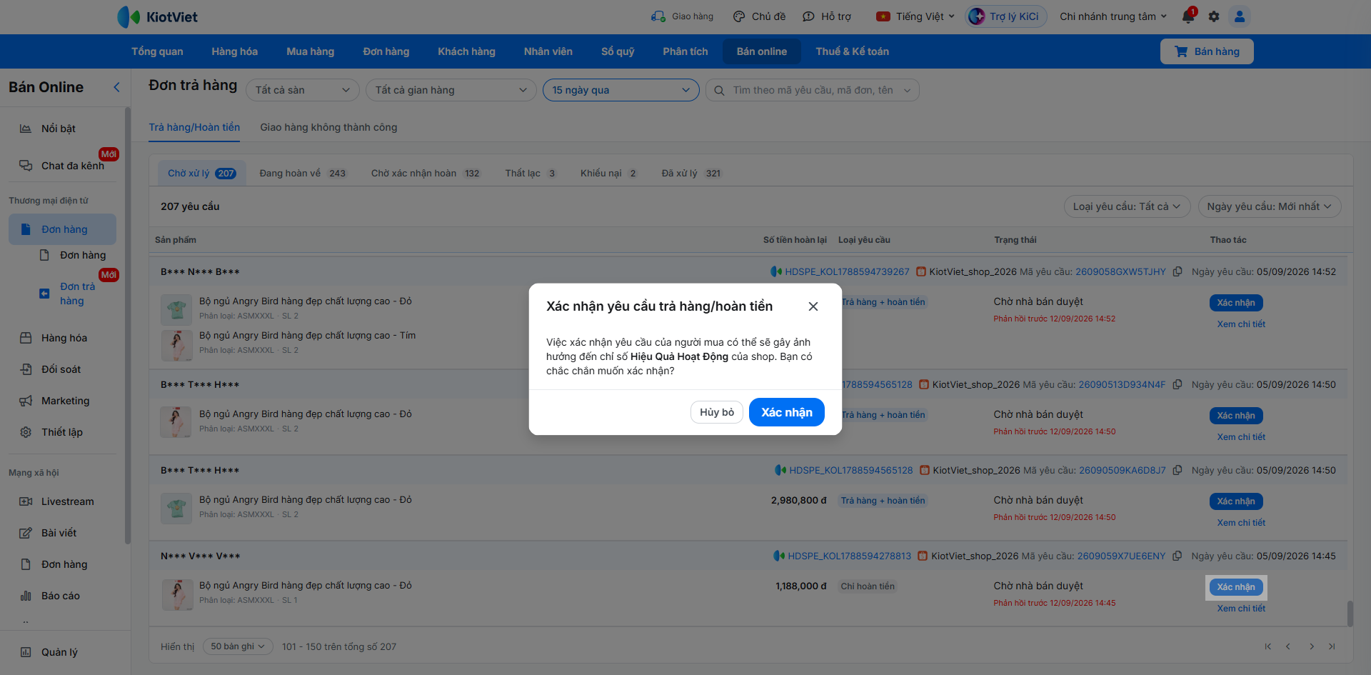Confirm with the blue Xác nhận dialog button

[x=786, y=412]
